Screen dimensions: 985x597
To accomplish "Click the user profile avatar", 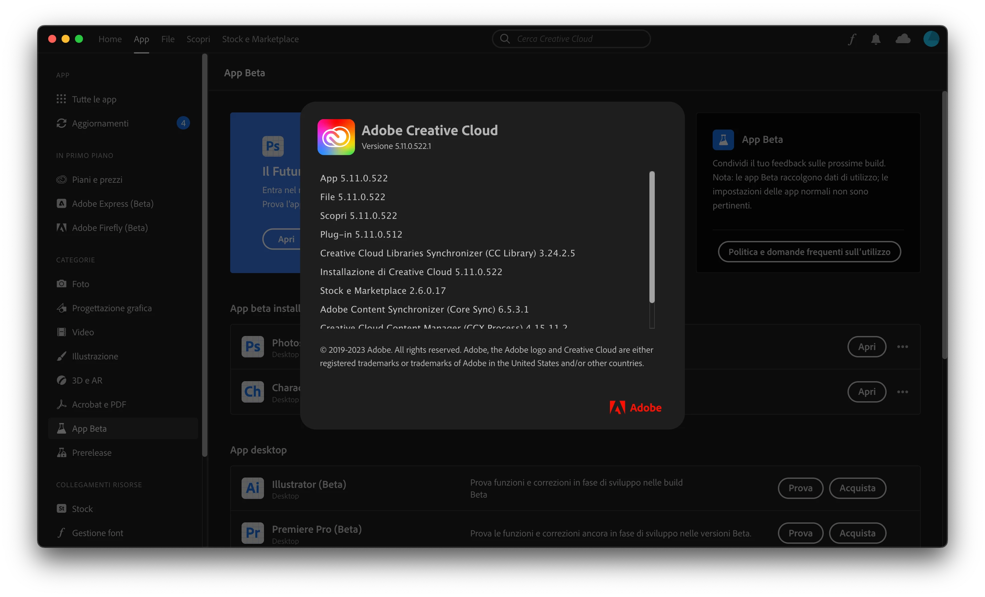I will click(x=931, y=39).
